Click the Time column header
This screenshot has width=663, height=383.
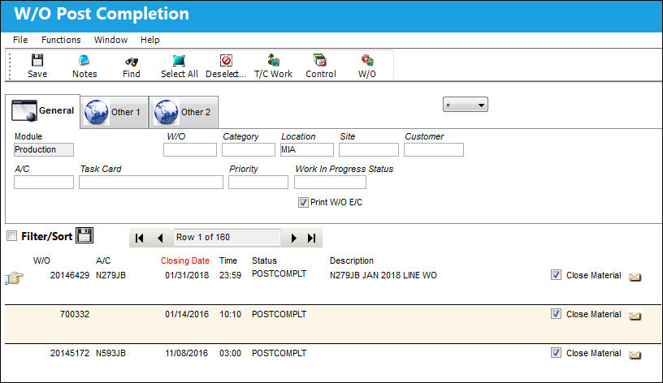tap(227, 260)
